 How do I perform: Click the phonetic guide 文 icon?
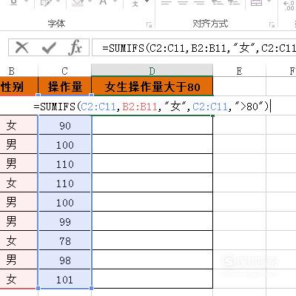coord(135,4)
